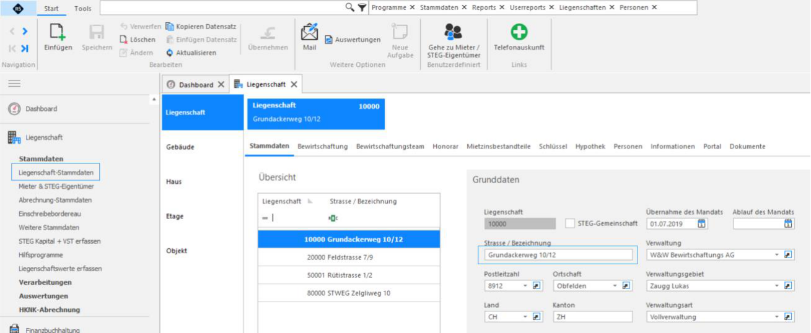Click the search magnifier icon
The width and height of the screenshot is (811, 333).
[350, 7]
